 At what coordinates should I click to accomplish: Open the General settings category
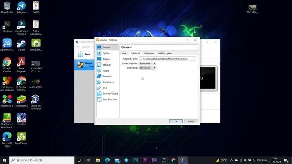coord(108,47)
